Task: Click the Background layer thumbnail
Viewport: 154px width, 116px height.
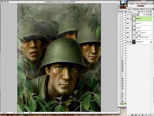Action: click(x=134, y=42)
